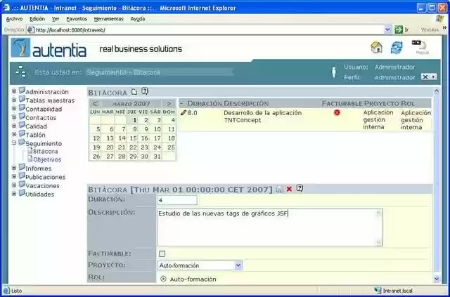The width and height of the screenshot is (450, 297).
Task: Click the red non-billable icon in Facturable column
Action: pos(337,112)
